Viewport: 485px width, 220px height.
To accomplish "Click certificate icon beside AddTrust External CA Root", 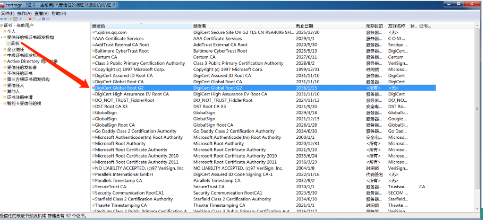I will tap(93, 45).
